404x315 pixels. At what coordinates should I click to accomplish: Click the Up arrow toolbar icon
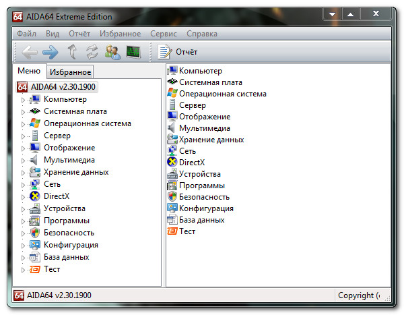pos(73,51)
